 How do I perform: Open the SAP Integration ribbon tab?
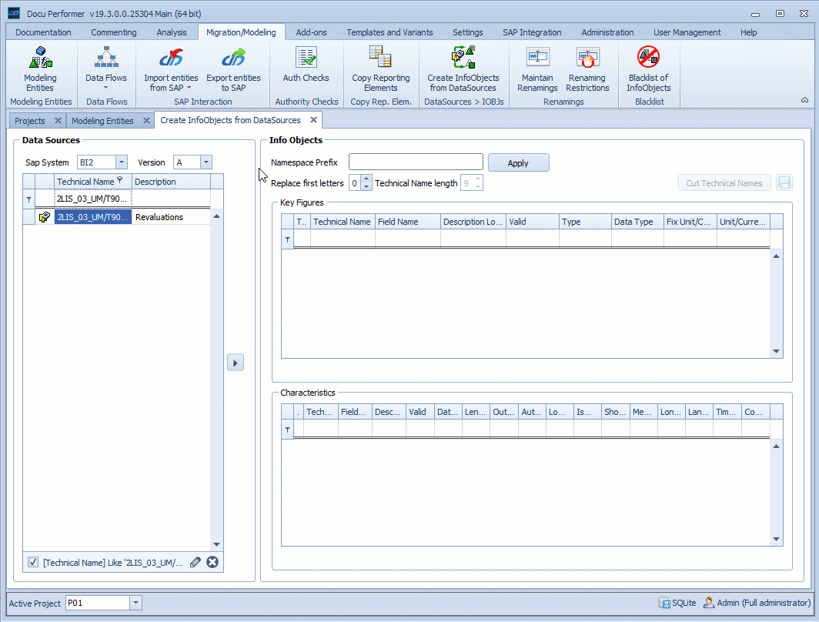tap(532, 32)
